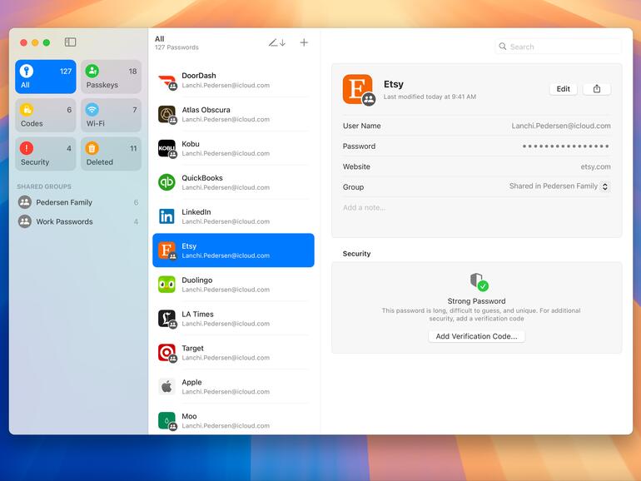641x481 pixels.
Task: Select the Atlas Obscura entry
Action: pos(233,115)
